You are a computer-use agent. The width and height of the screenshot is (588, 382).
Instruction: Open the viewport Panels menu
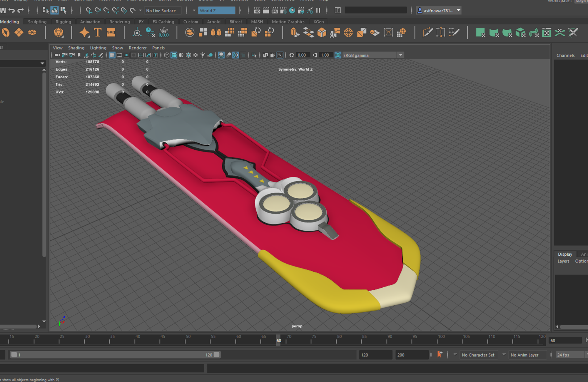coord(158,48)
